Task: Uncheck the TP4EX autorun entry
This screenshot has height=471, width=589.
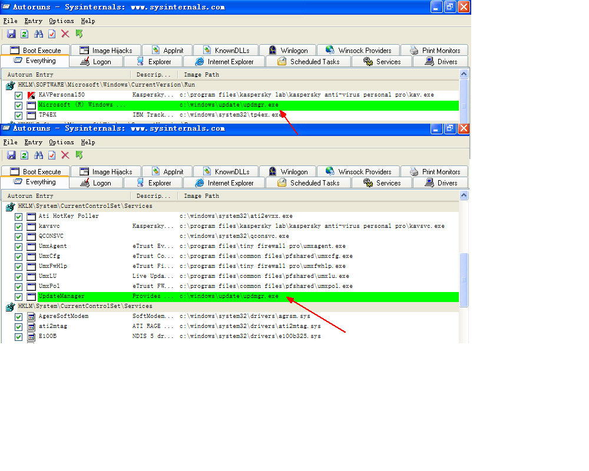Action: [18, 115]
